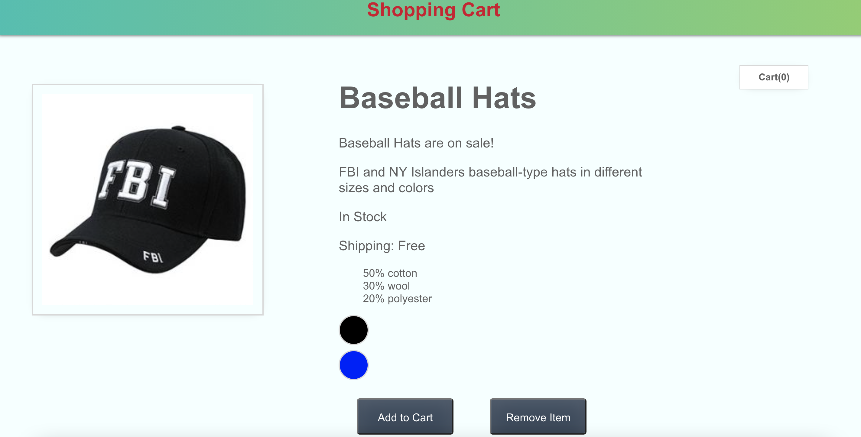Click the large embroidered letter I on cap
This screenshot has height=437, width=861.
(x=163, y=187)
